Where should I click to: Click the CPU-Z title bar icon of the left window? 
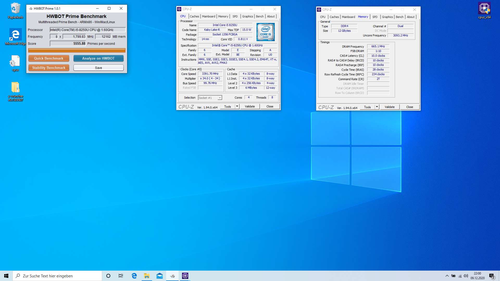coord(179,9)
